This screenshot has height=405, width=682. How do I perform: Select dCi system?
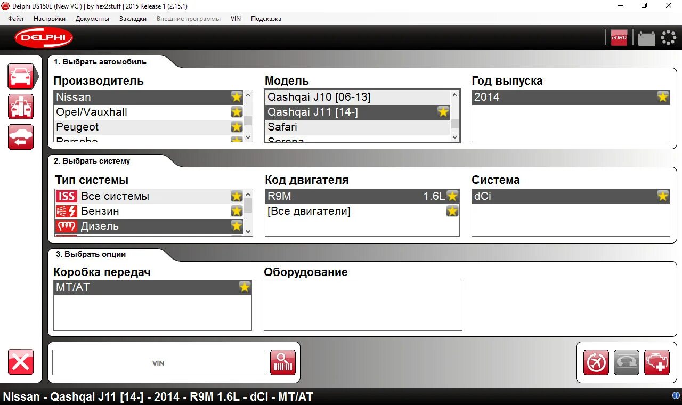tap(571, 196)
